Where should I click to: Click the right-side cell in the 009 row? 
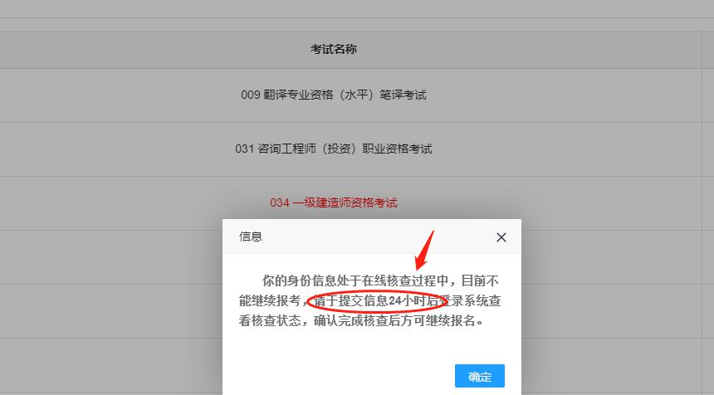pyautogui.click(x=708, y=95)
